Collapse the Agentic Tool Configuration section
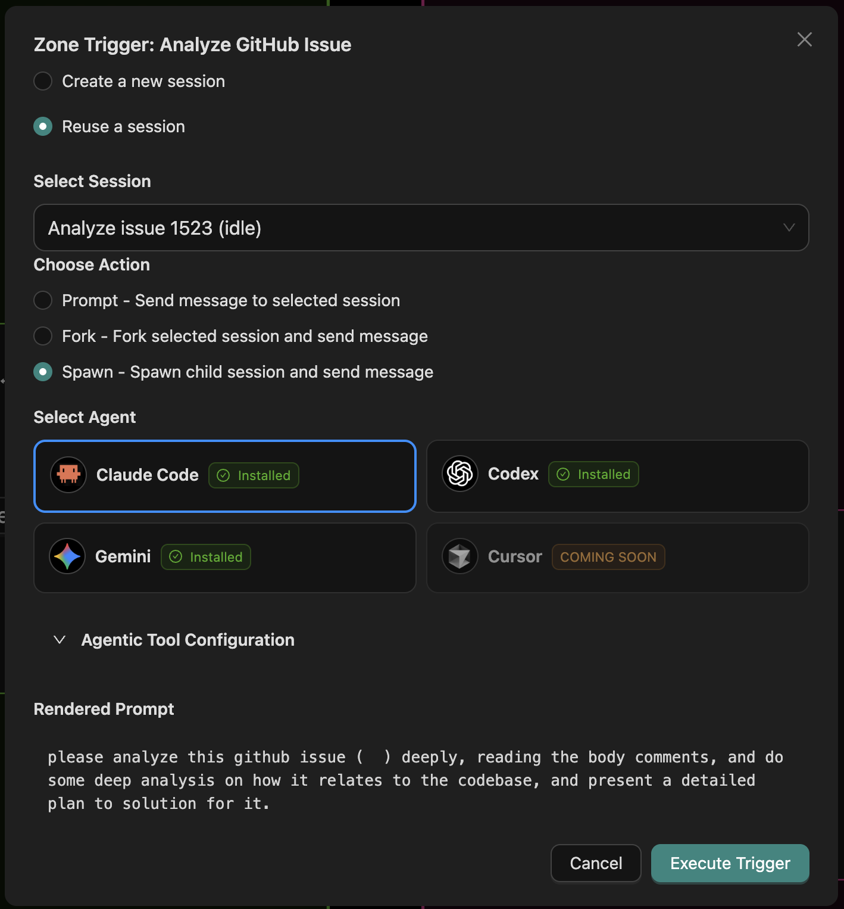Viewport: 844px width, 909px height. coord(60,640)
